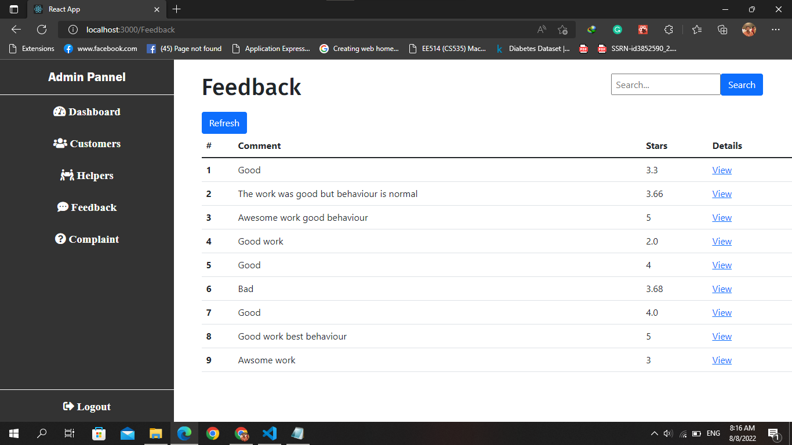Open the Complaint sidebar item
The width and height of the screenshot is (792, 445).
click(87, 239)
